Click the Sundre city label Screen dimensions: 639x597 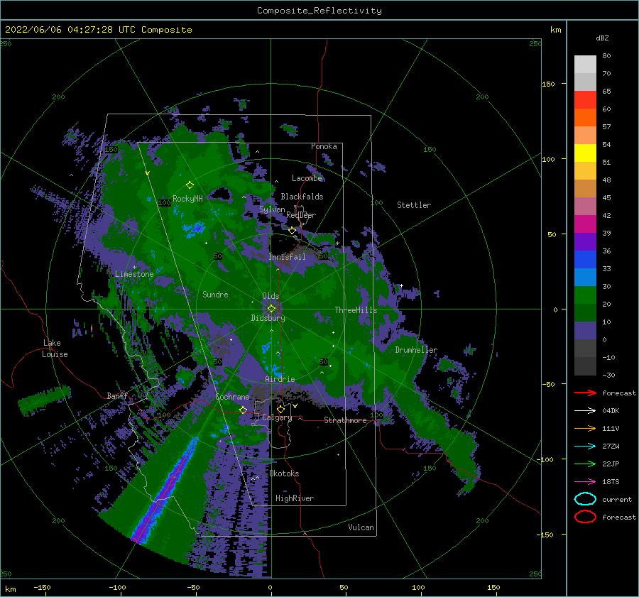point(215,294)
